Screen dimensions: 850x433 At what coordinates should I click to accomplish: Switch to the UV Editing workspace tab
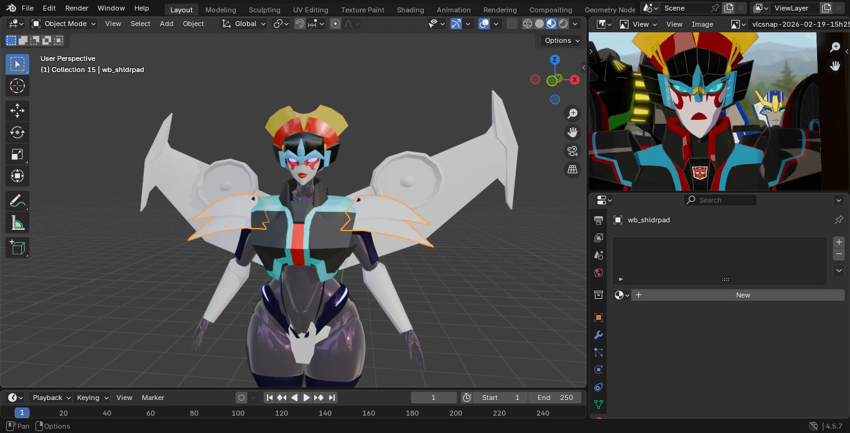point(311,10)
